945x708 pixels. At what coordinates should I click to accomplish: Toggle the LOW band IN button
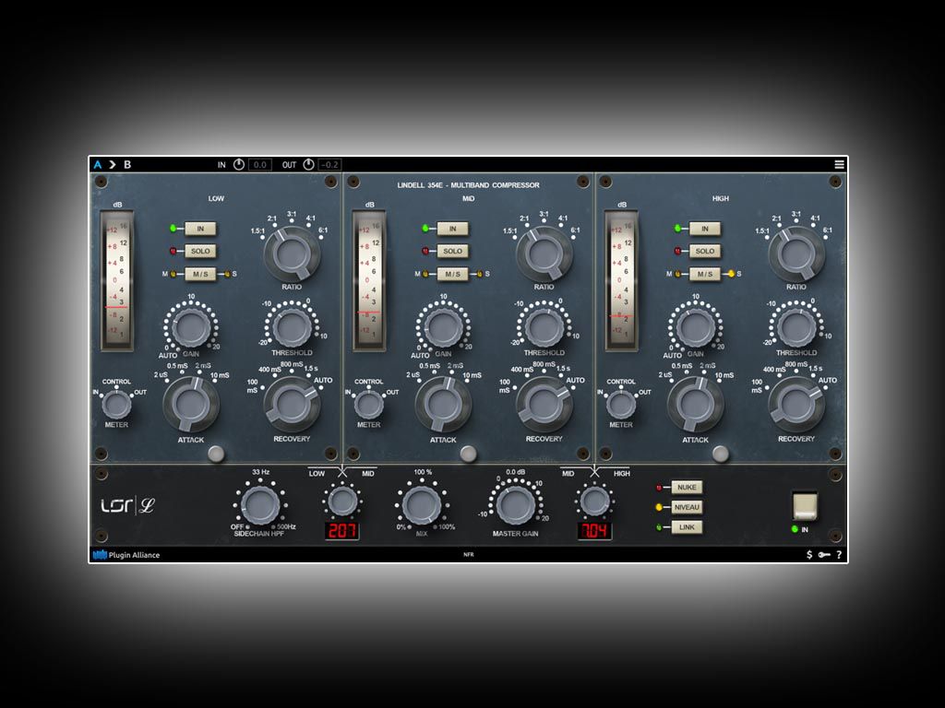(200, 229)
